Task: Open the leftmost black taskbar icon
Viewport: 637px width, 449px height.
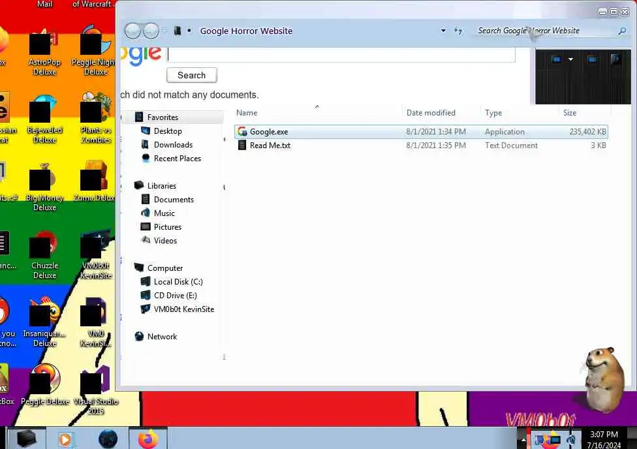Action: click(x=26, y=439)
